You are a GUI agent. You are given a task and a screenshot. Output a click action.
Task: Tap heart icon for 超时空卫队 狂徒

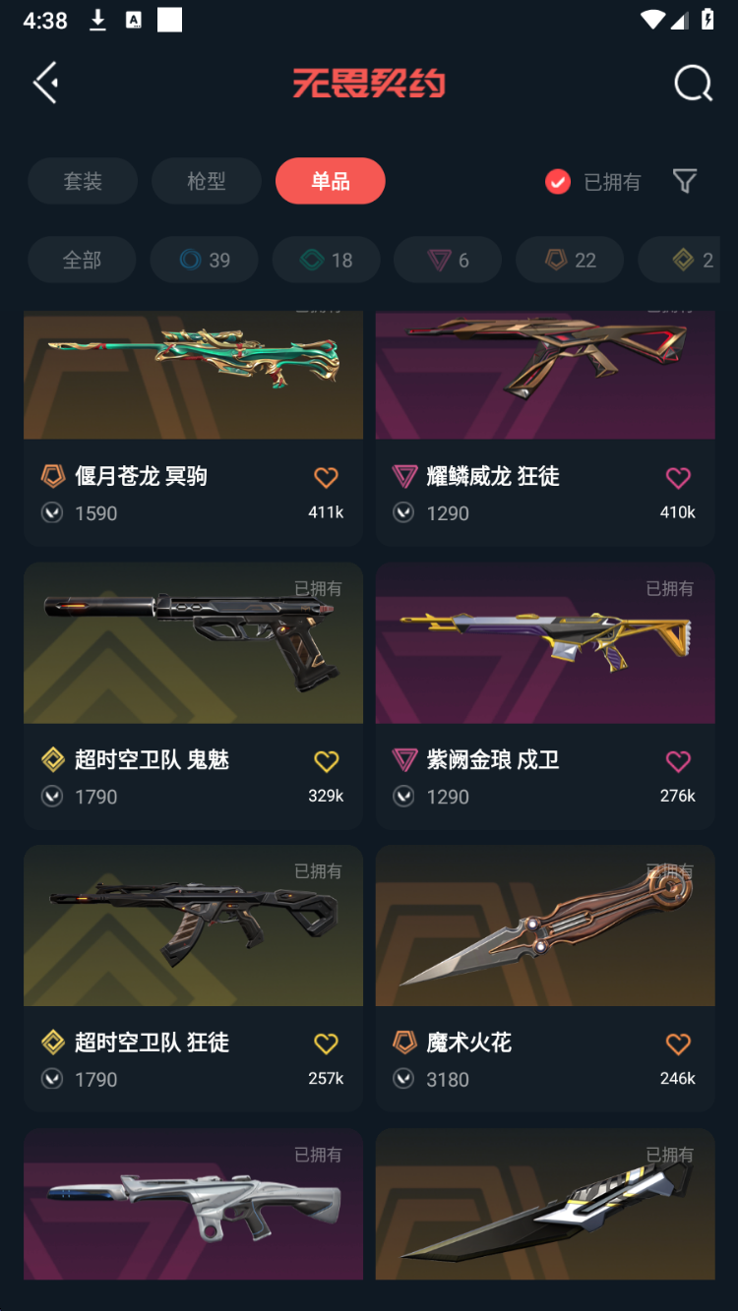(326, 1044)
